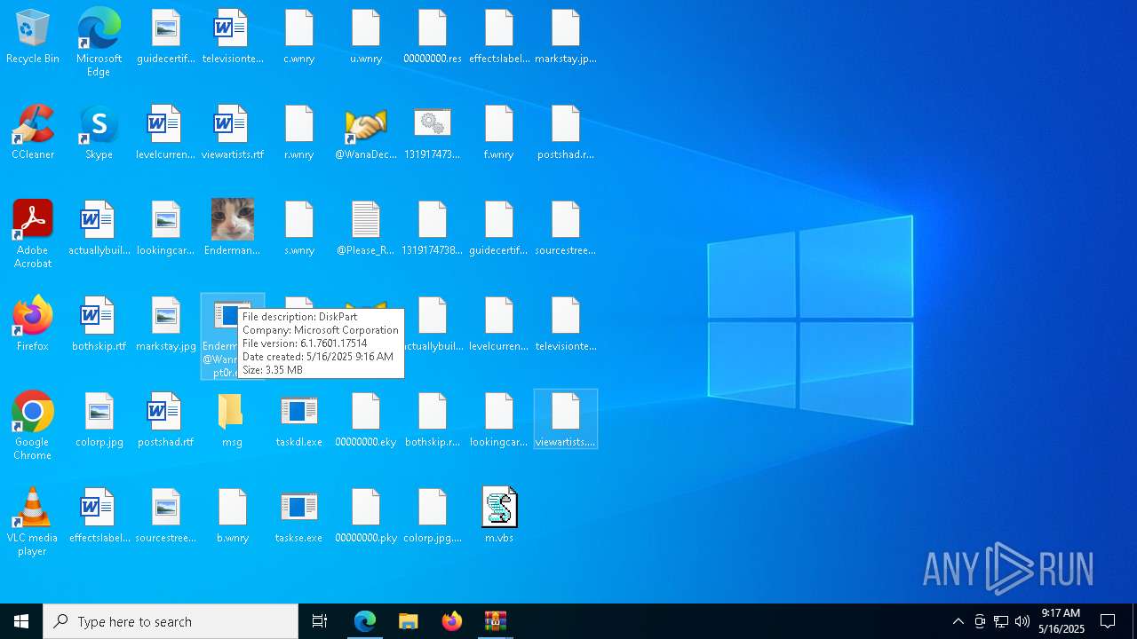1137x639 pixels.
Task: Select the r.wnry file
Action: coord(299,133)
